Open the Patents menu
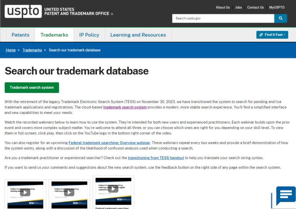Image resolution: width=296 pixels, height=209 pixels. pyautogui.click(x=20, y=35)
